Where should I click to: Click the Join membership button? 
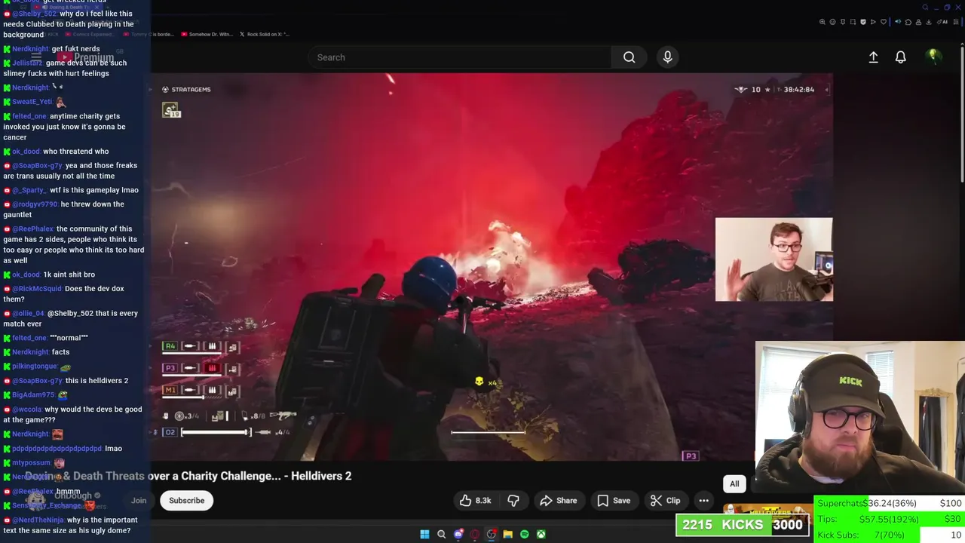click(139, 500)
